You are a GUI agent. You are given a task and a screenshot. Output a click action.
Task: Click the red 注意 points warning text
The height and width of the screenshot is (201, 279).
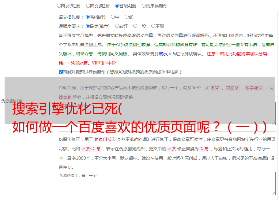163,58
